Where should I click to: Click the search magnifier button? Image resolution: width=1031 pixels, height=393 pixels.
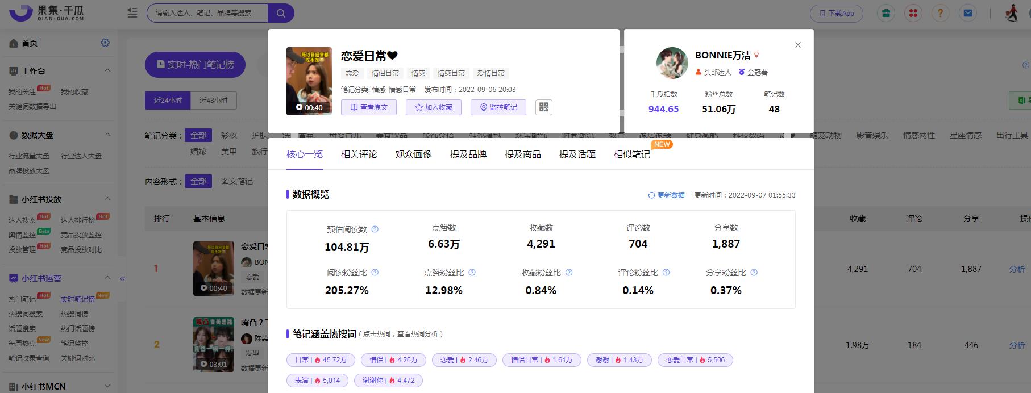[281, 13]
